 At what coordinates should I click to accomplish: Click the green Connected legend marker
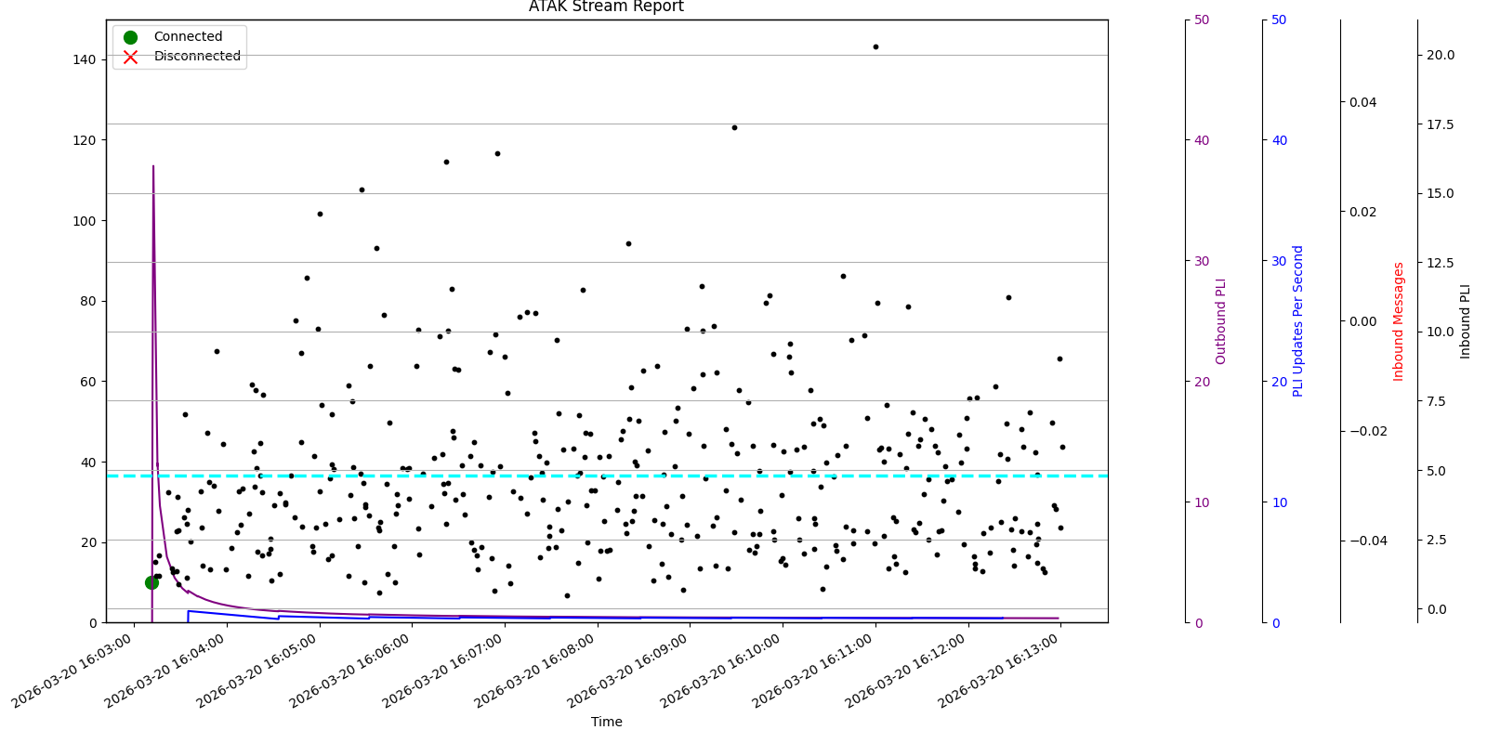pyautogui.click(x=130, y=37)
